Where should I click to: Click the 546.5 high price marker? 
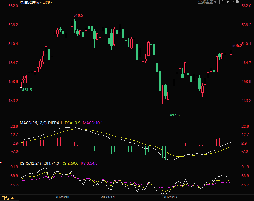coord(78,15)
